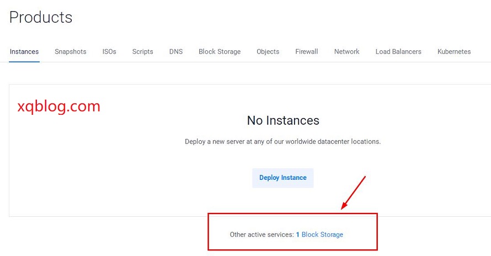Image resolution: width=491 pixels, height=256 pixels.
Task: Click the Products page heading
Action: (41, 17)
